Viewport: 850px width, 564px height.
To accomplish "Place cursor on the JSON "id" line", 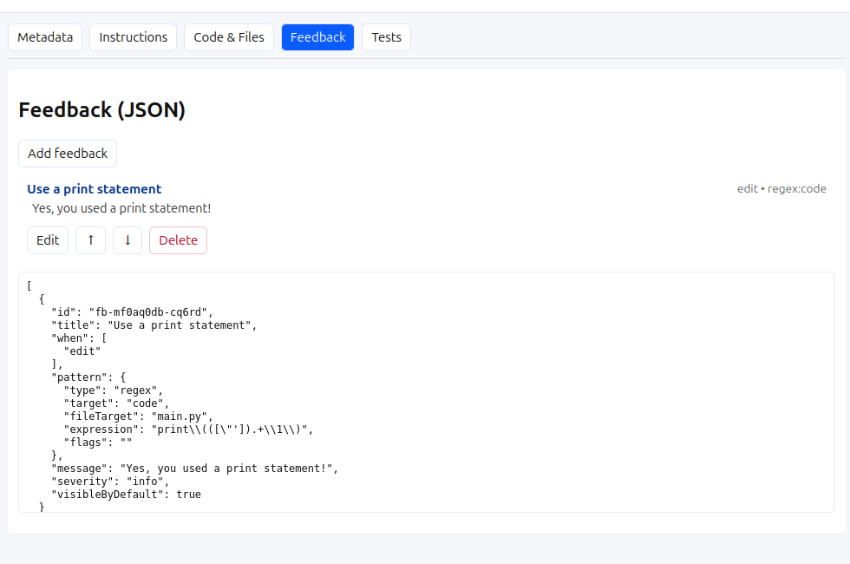I will (132, 312).
